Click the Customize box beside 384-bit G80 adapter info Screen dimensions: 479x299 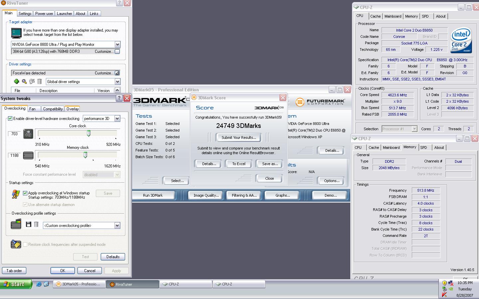(117, 51)
